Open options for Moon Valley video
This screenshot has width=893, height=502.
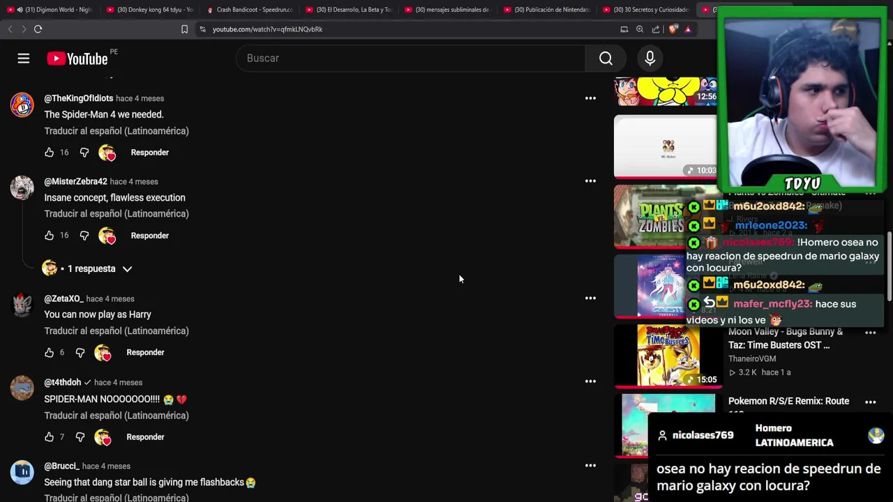click(x=871, y=333)
